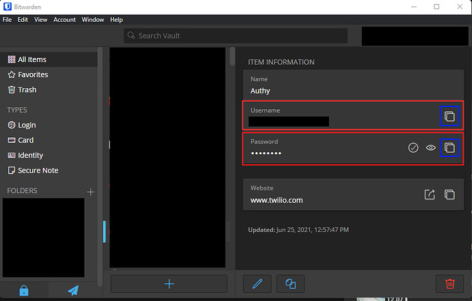The width and height of the screenshot is (472, 301).
Task: Open the vault lock tab
Action: (x=24, y=290)
